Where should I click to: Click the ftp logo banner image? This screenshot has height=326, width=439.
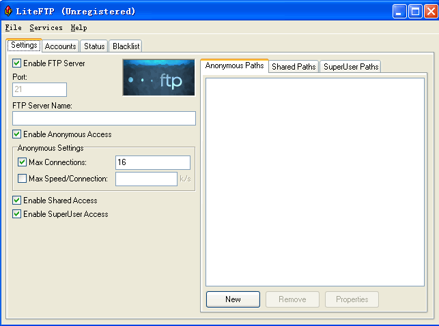[x=159, y=78]
